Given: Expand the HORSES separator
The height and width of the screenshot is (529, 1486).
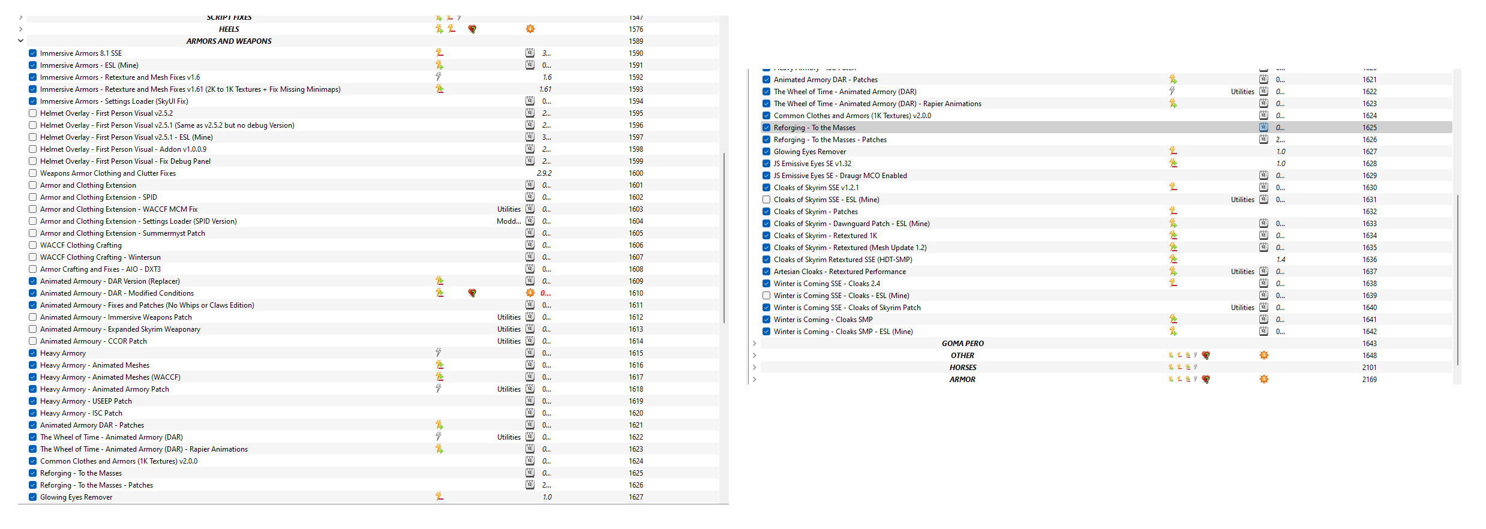Looking at the screenshot, I should click(755, 368).
